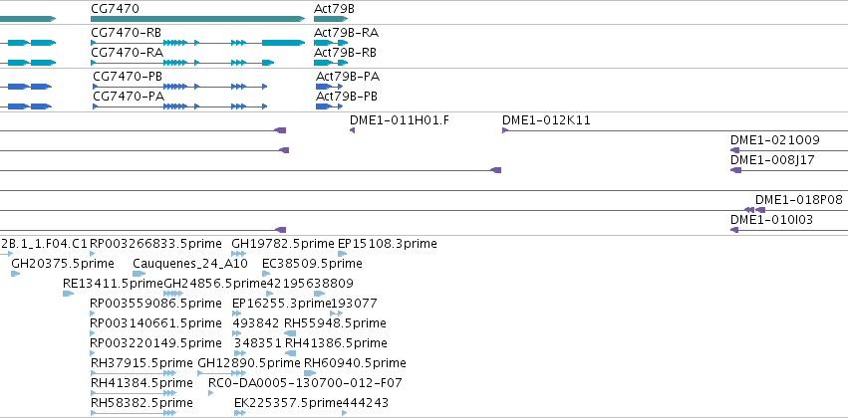Select the GH19782.5prime EST label
Image resolution: width=848 pixels, height=418 pixels.
click(x=283, y=244)
